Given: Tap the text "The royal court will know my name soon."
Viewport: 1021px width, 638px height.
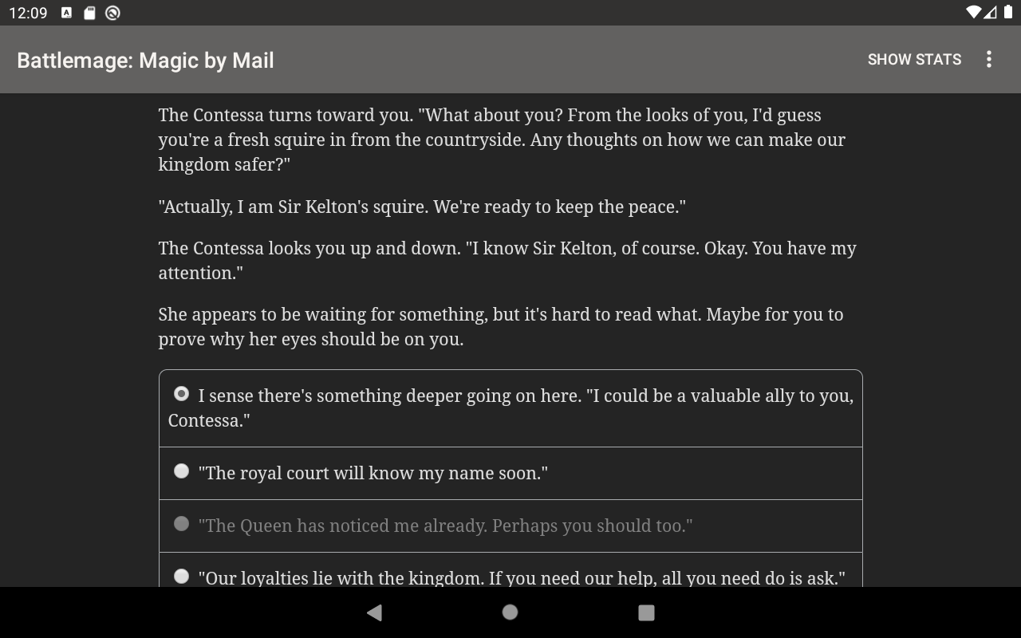Looking at the screenshot, I should pos(373,473).
